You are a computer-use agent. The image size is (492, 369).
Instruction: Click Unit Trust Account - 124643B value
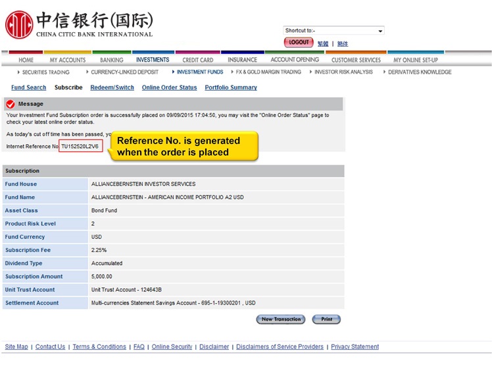coord(126,289)
